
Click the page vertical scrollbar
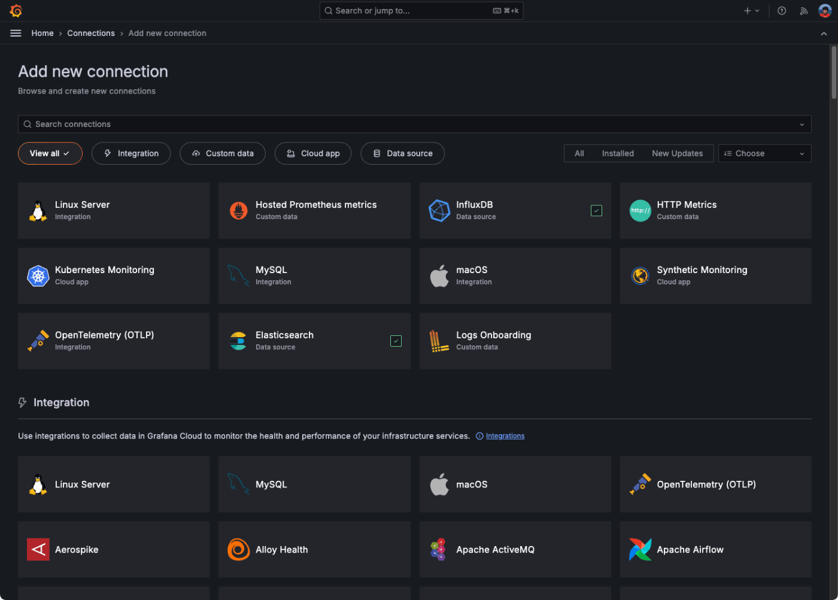coord(834,72)
